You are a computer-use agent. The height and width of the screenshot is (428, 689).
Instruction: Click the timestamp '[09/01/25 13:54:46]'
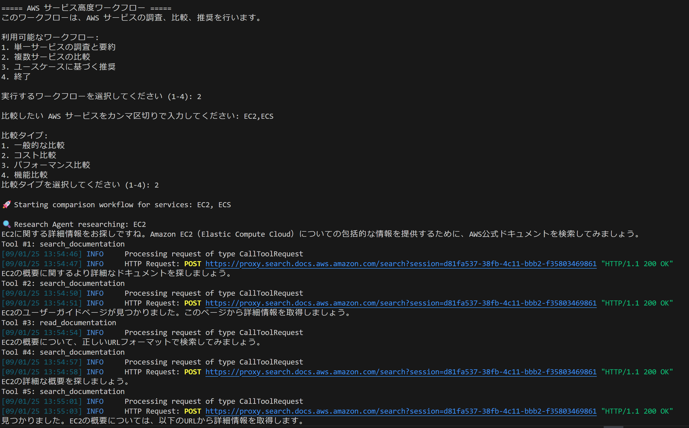pos(42,254)
